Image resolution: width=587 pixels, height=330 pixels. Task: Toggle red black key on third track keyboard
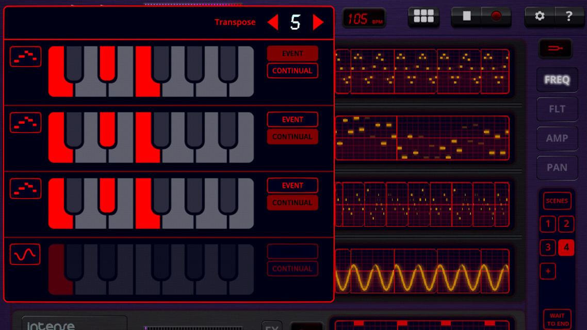click(x=107, y=195)
